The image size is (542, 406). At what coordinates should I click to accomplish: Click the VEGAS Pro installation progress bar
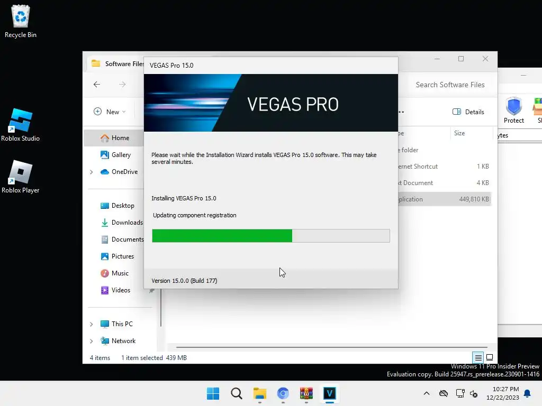click(x=270, y=236)
